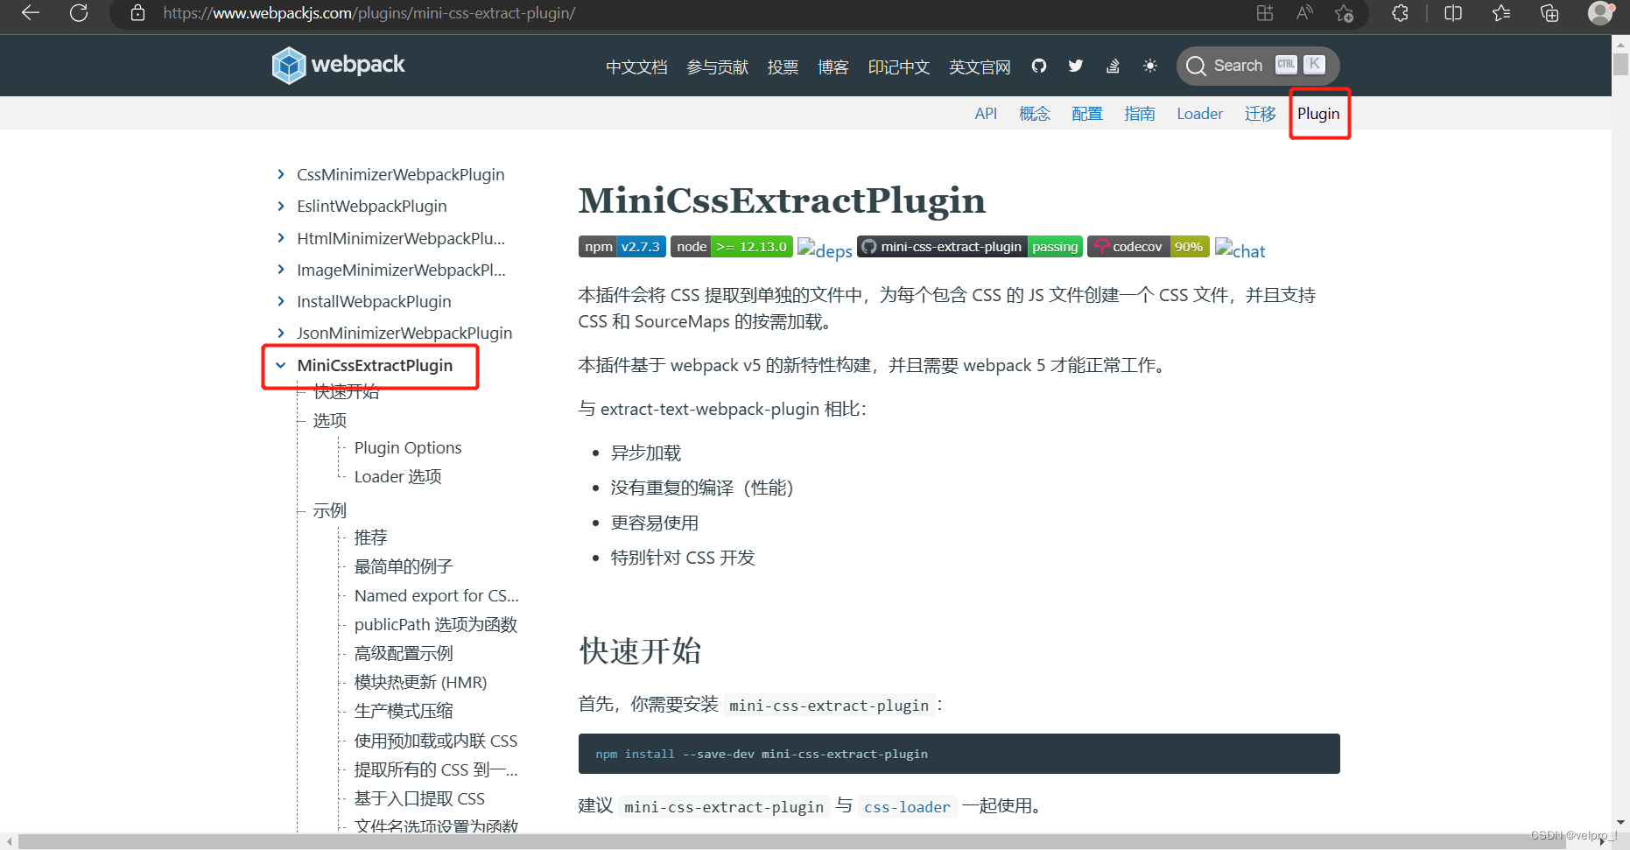Image resolution: width=1630 pixels, height=850 pixels.
Task: Click the webpack logo
Action: pos(289,65)
